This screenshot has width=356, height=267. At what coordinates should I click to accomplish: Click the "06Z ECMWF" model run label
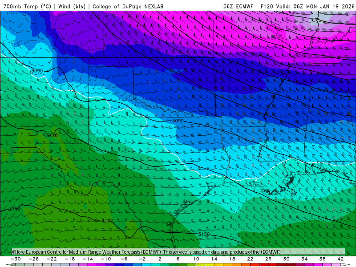coord(238,6)
